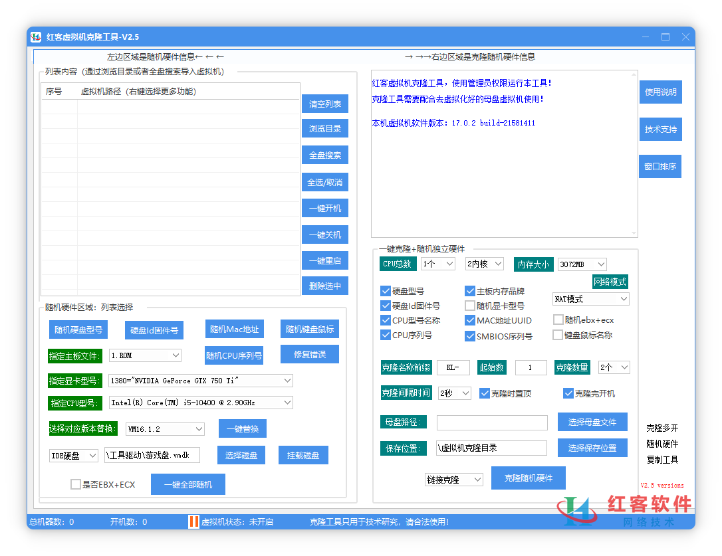
Task: Click the 全盘搜索 button
Action: tap(324, 155)
